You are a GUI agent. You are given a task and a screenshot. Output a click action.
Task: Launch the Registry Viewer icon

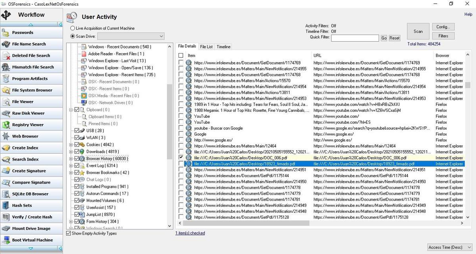[6, 124]
